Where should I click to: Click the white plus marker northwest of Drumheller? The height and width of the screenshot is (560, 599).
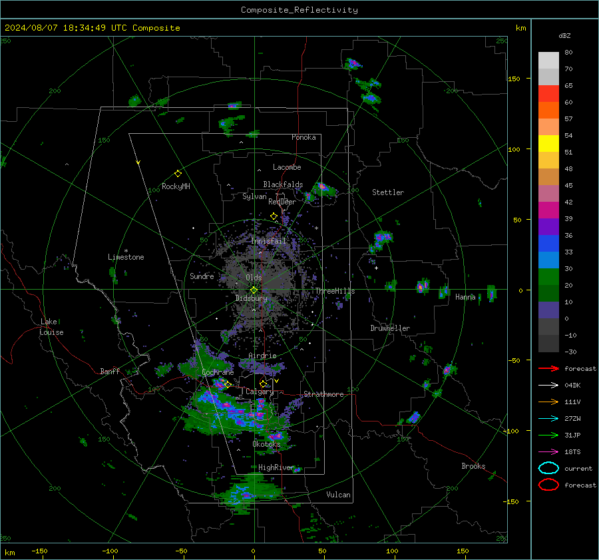click(376, 268)
